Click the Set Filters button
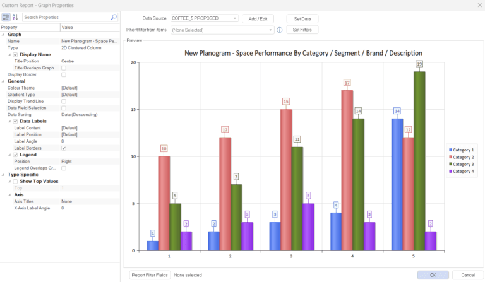485x282 pixels. tap(302, 30)
